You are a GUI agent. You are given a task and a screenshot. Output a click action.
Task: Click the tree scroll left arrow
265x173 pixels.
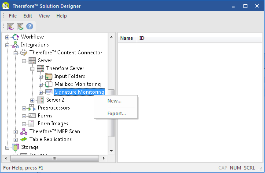(x=6, y=158)
